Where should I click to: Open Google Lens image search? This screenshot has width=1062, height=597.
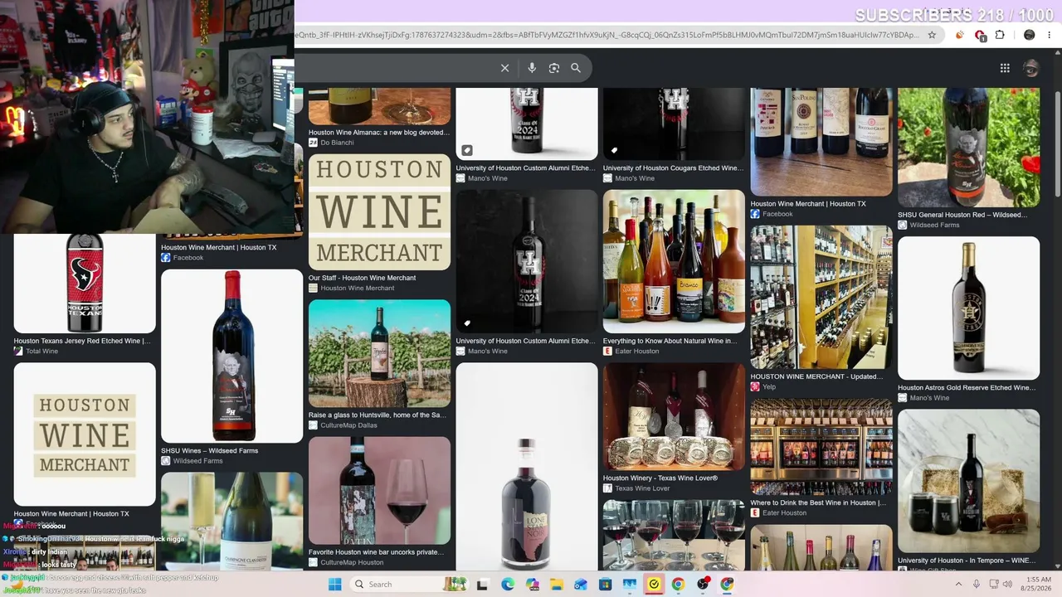(x=554, y=68)
